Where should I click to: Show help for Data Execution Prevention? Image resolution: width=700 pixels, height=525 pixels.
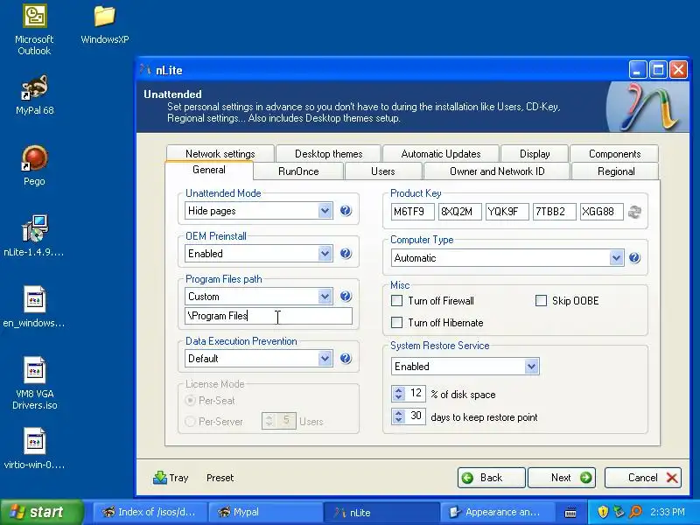(346, 358)
